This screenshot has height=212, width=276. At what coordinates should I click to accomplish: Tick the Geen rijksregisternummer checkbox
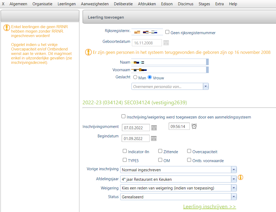(x=167, y=32)
